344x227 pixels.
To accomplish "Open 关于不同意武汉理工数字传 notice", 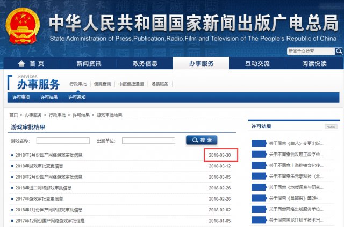I will pyautogui.click(x=296, y=155).
